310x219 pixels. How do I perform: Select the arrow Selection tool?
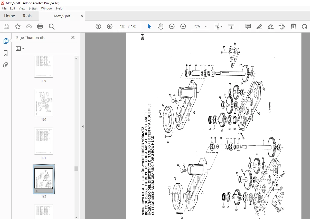149,26
